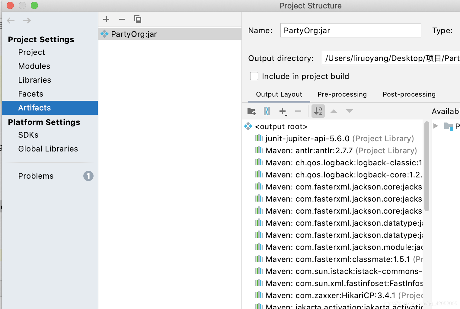The image size is (460, 309).
Task: Open SDKs platform settings
Action: coord(50,135)
